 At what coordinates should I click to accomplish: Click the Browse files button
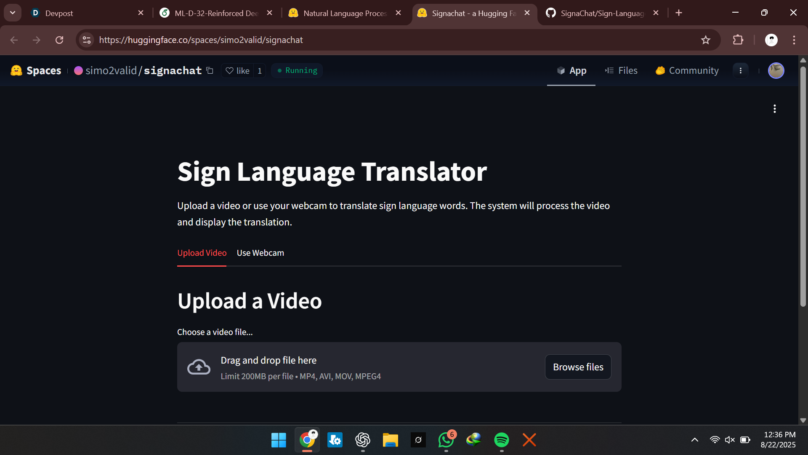578,367
